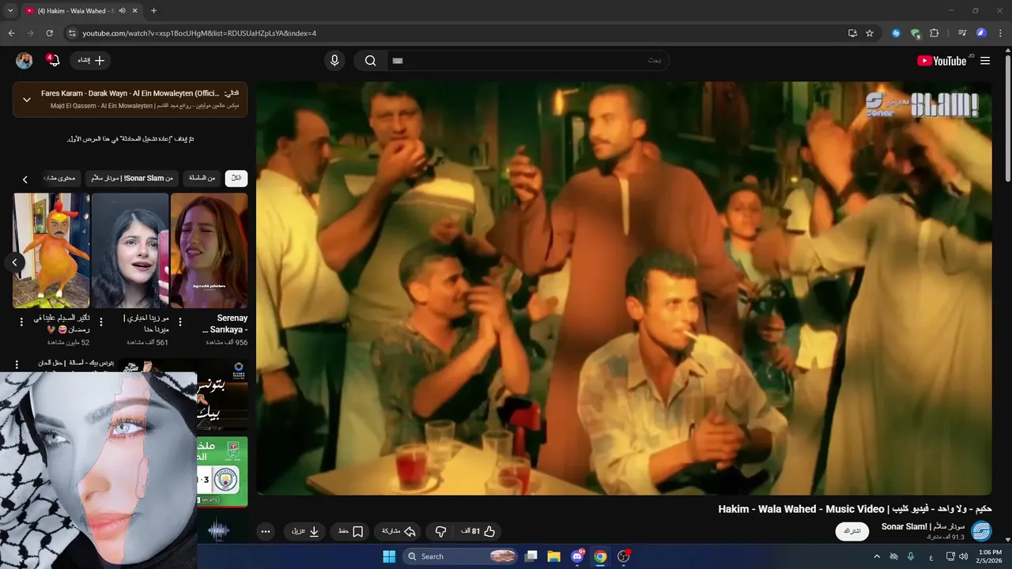Click the tray microphone icon

coord(911,556)
